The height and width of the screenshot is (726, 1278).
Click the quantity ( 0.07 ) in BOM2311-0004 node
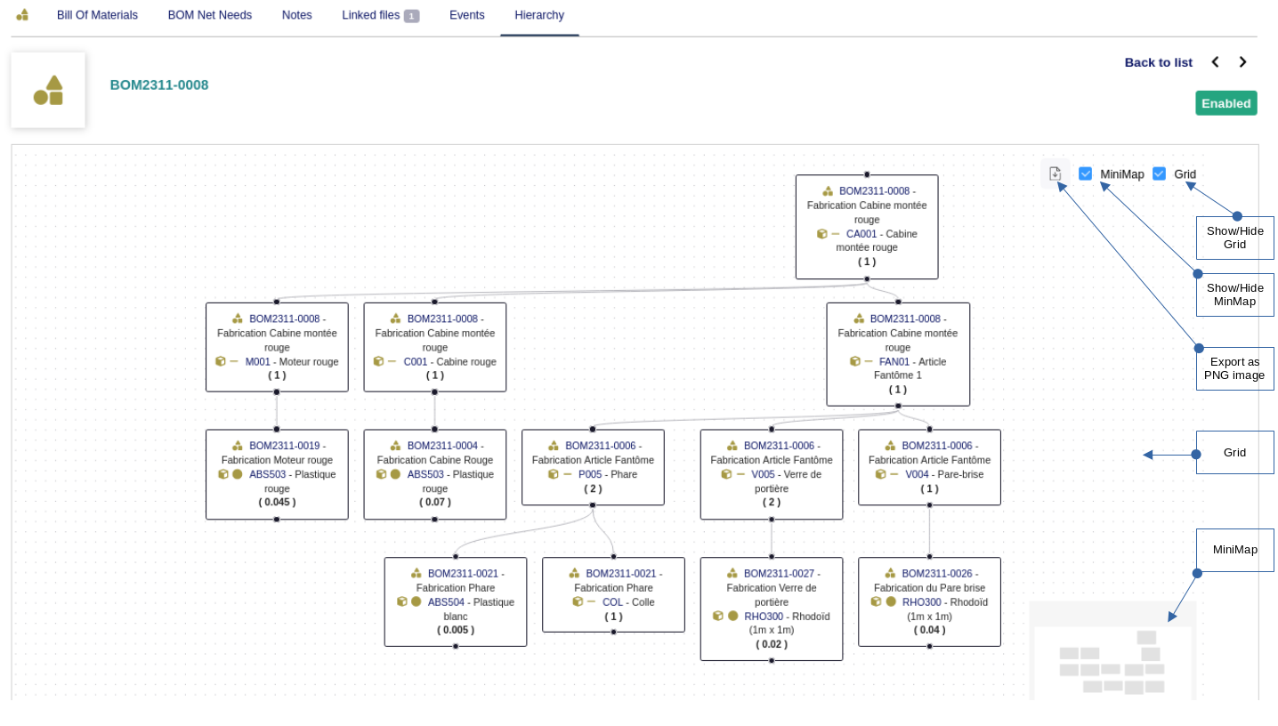click(435, 502)
